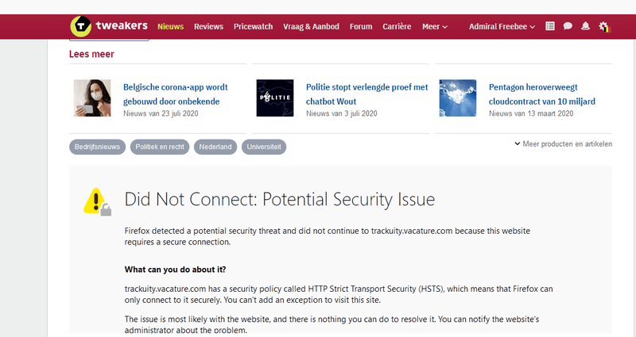Select the Politiek en recht tag
The image size is (636, 337).
tap(160, 147)
